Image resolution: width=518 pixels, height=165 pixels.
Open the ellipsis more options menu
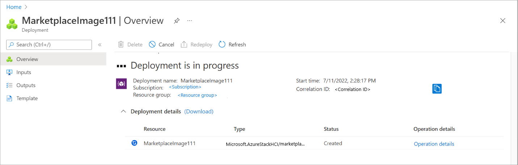190,21
